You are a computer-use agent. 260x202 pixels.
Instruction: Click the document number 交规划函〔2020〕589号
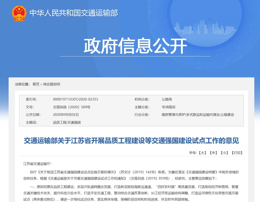71,107
